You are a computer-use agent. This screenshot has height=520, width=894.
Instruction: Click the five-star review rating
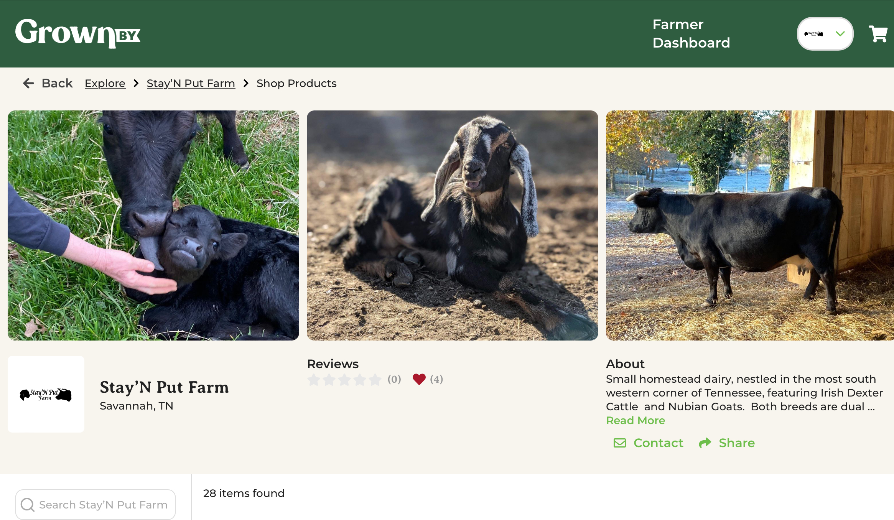click(x=344, y=380)
